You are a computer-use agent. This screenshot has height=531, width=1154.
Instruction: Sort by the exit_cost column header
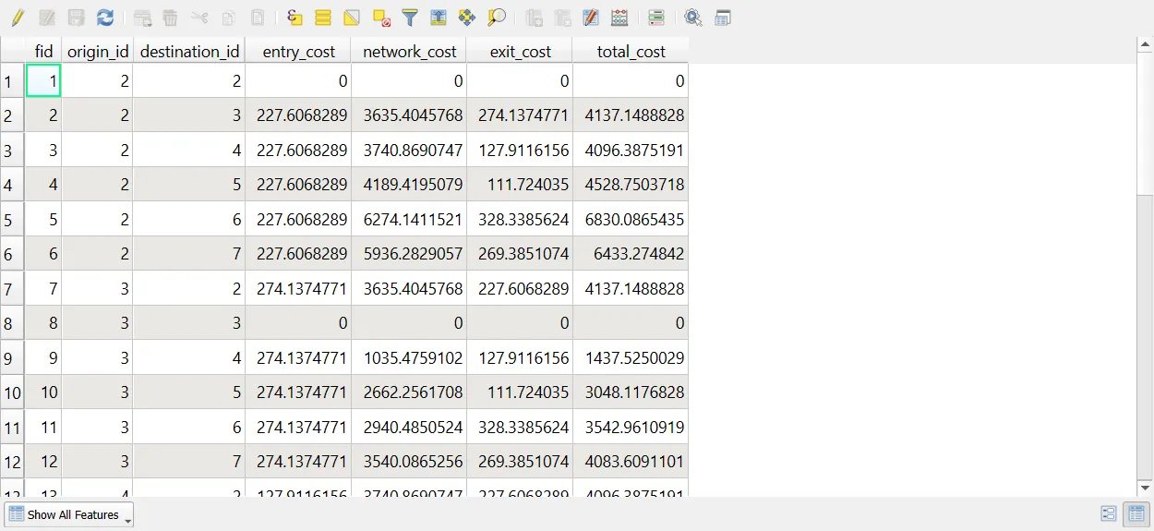pos(520,51)
